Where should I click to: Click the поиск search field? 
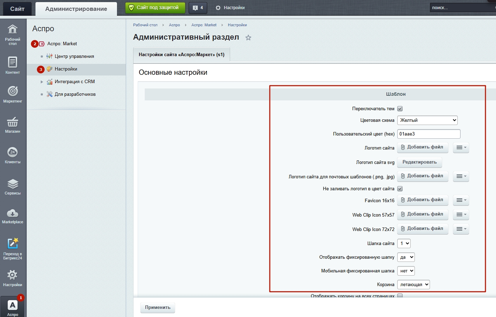pos(462,8)
